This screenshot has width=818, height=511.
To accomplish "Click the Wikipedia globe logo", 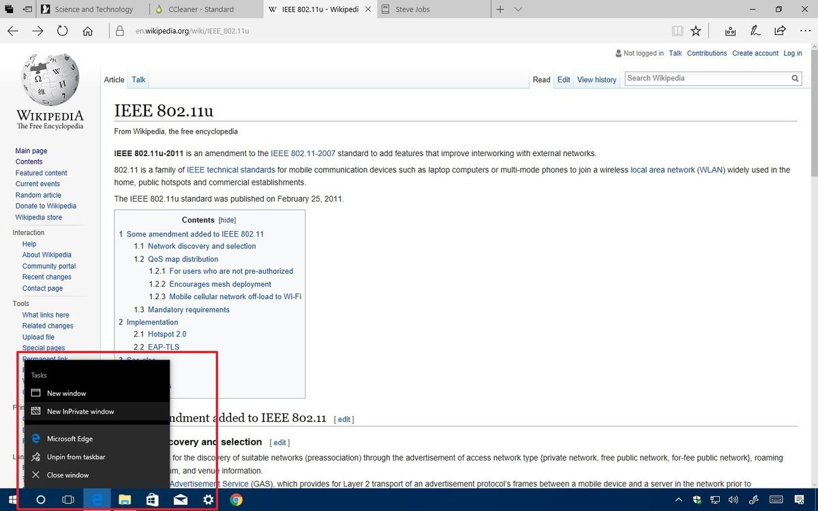I will pos(49,78).
